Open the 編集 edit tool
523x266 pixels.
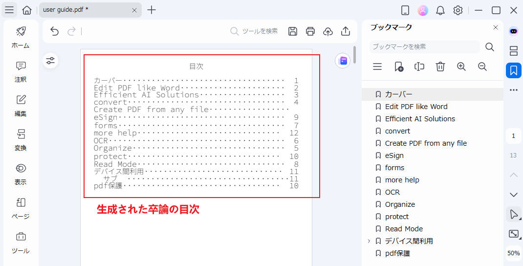point(21,106)
